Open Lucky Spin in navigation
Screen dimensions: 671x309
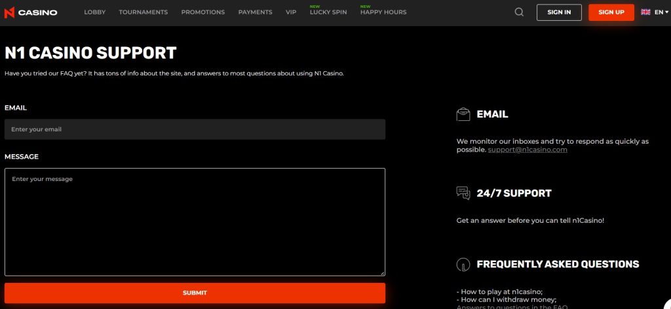point(328,12)
